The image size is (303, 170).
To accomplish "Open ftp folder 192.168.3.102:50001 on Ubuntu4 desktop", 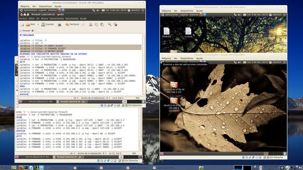I will [x=174, y=105].
